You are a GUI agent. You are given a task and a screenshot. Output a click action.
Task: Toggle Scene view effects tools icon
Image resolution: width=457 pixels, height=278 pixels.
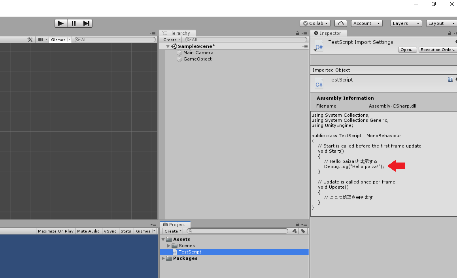[x=30, y=40]
